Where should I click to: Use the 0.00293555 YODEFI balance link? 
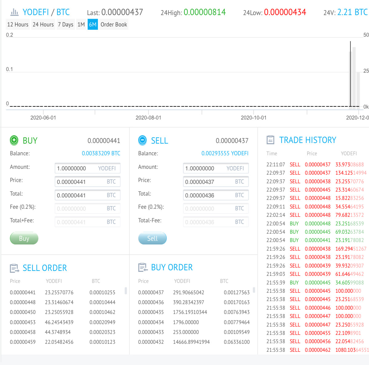point(225,153)
